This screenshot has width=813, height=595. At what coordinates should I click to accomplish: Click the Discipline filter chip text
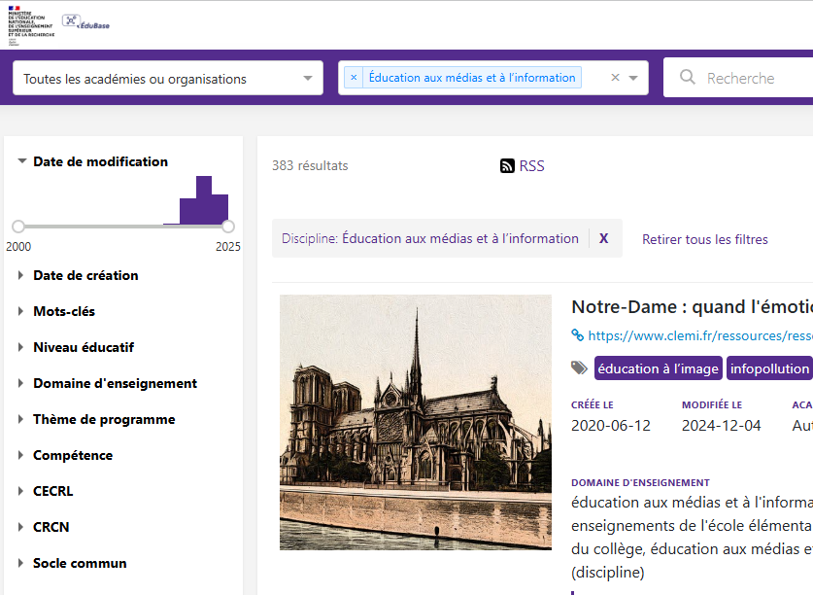[x=430, y=238]
